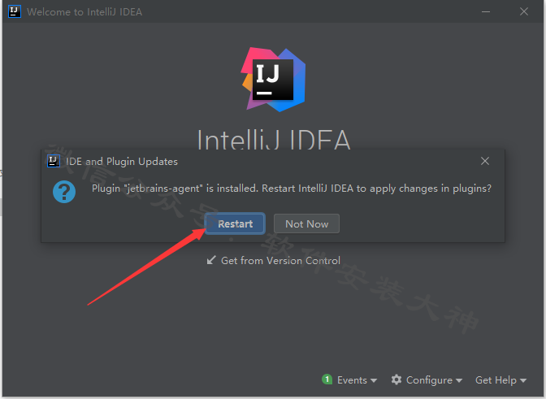Click the IntelliJ icon in the window title bar

(x=15, y=11)
